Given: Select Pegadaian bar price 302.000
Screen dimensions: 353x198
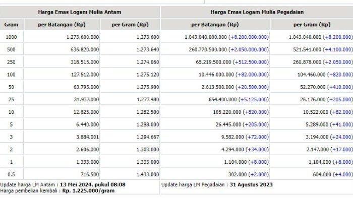Looking at the screenshot, I should coord(238,174).
